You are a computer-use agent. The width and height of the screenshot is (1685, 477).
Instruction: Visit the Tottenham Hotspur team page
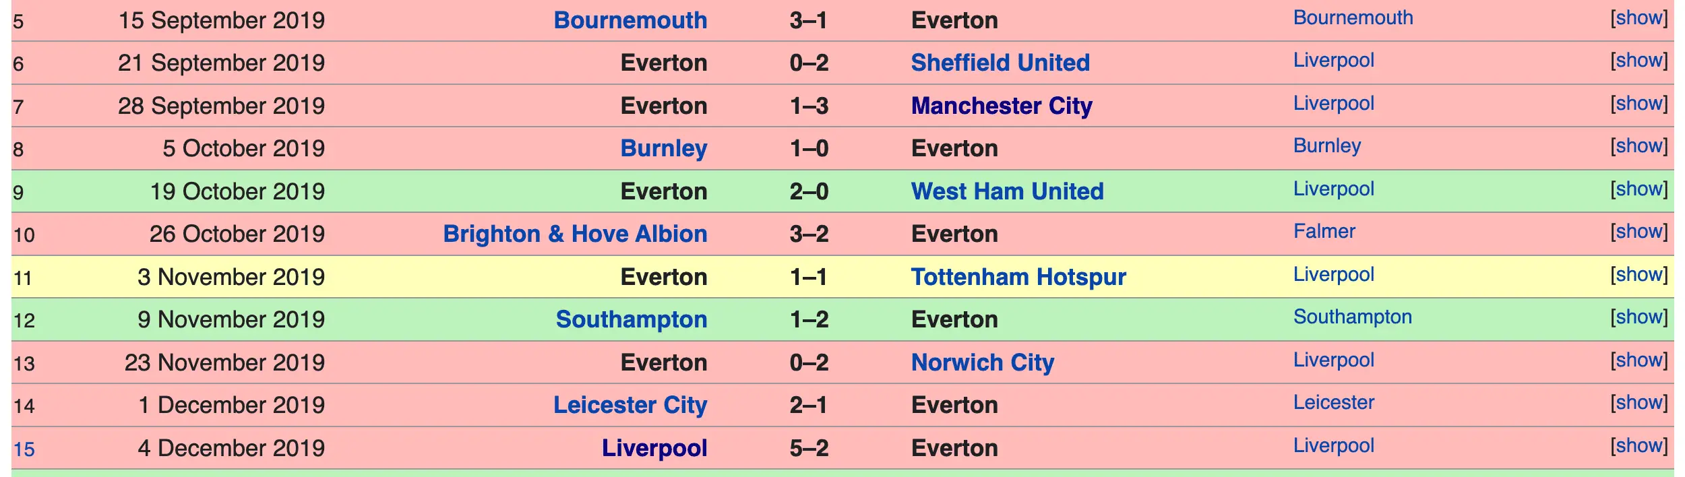(1018, 277)
